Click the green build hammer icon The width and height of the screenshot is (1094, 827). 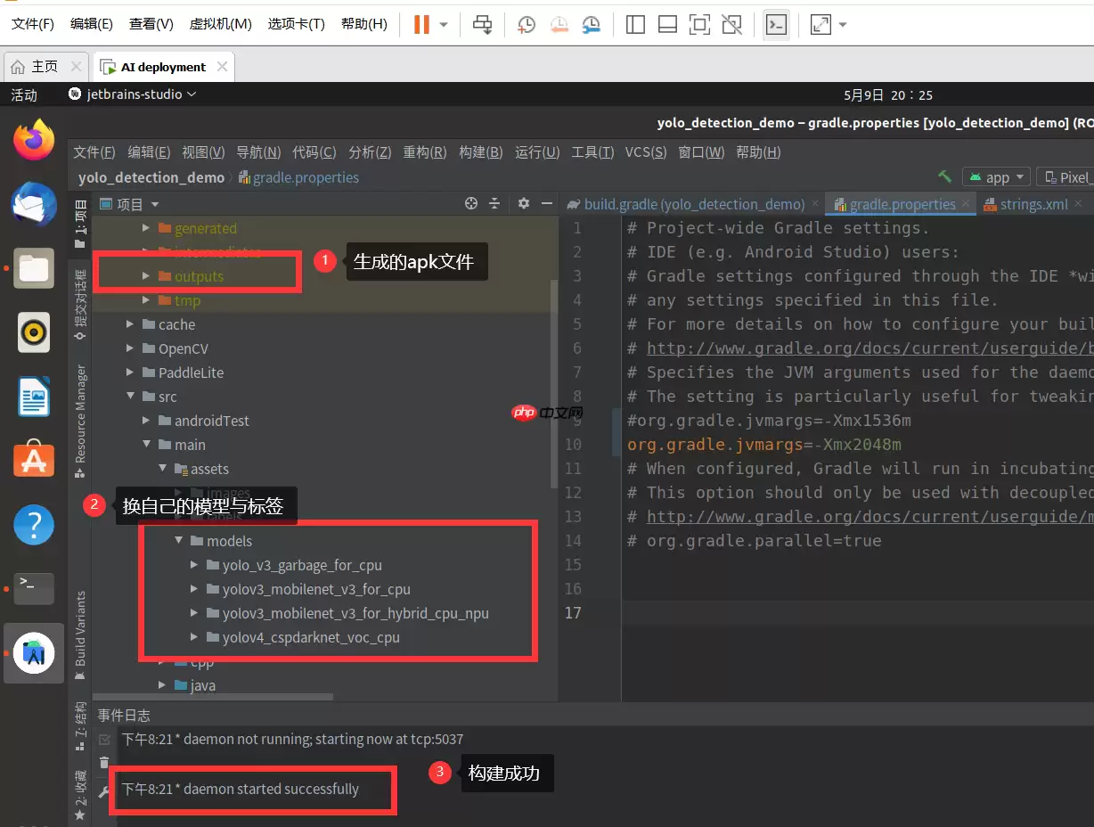pyautogui.click(x=944, y=177)
